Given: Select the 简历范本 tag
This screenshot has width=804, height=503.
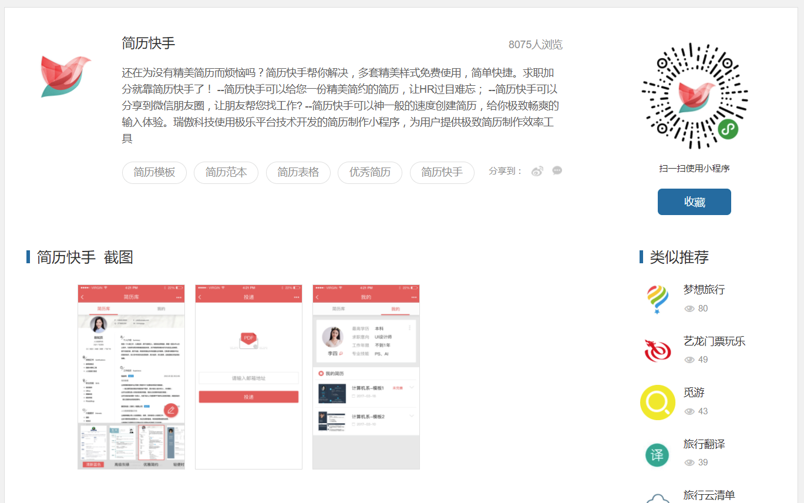Looking at the screenshot, I should pyautogui.click(x=226, y=173).
